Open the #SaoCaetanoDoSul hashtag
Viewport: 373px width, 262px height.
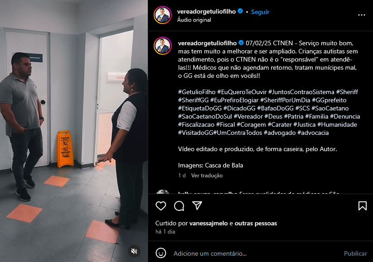coord(205,117)
